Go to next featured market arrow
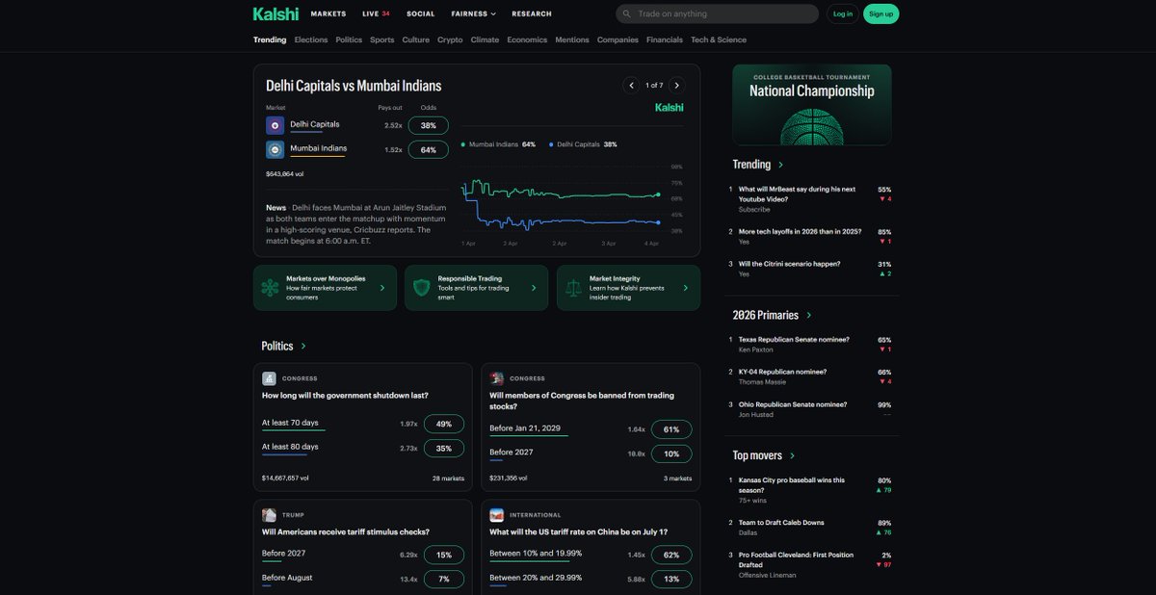The height and width of the screenshot is (595, 1156). point(677,86)
